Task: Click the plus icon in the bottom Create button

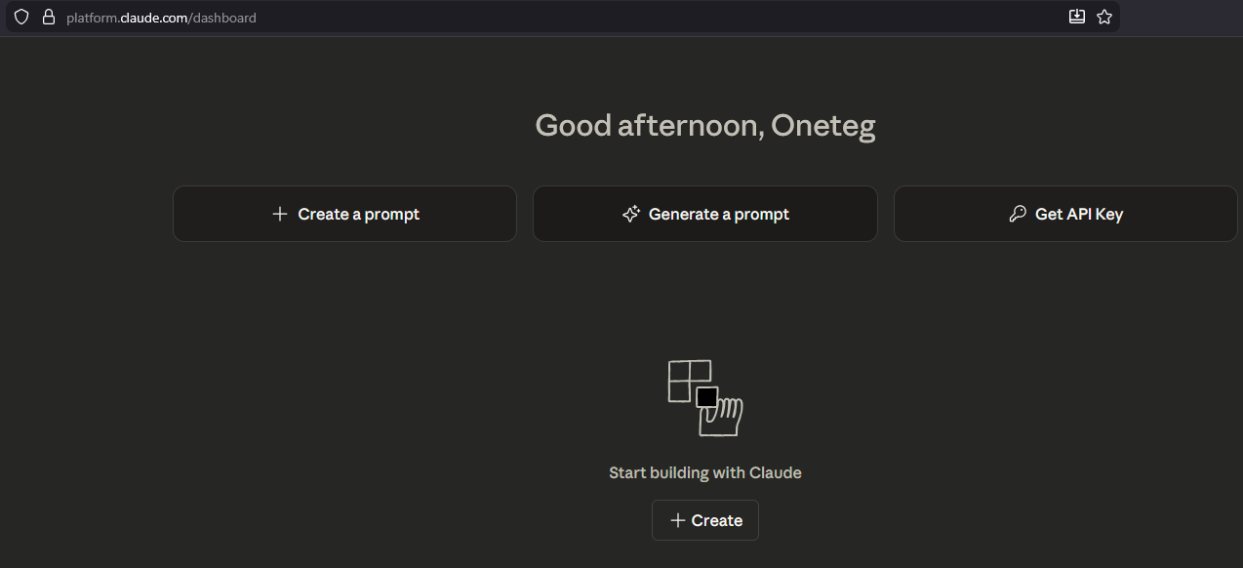Action: point(677,520)
